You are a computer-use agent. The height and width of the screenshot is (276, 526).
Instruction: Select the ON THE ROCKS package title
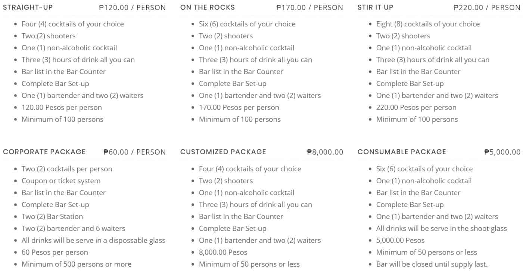[x=208, y=7]
